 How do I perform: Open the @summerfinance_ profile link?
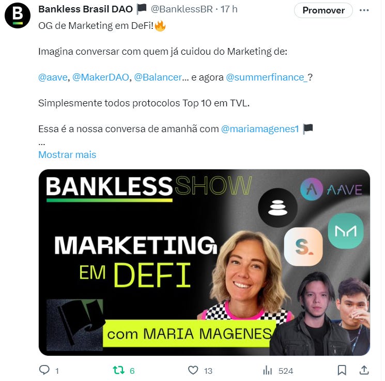(x=267, y=77)
